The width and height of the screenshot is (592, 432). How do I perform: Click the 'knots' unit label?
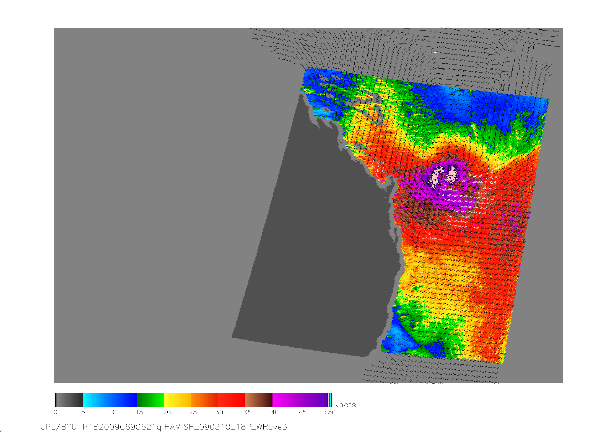[345, 405]
